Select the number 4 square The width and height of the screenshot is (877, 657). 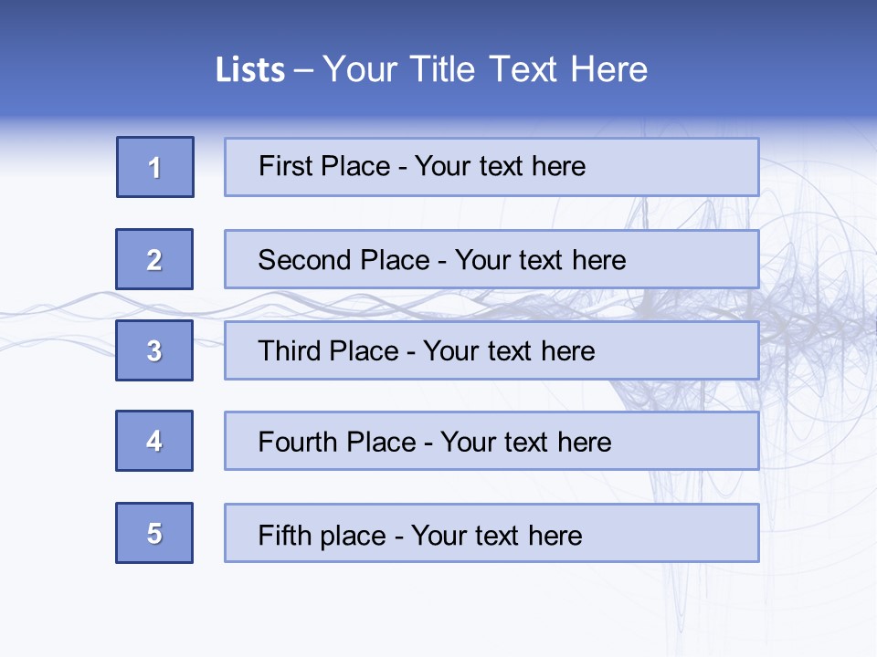coord(154,441)
